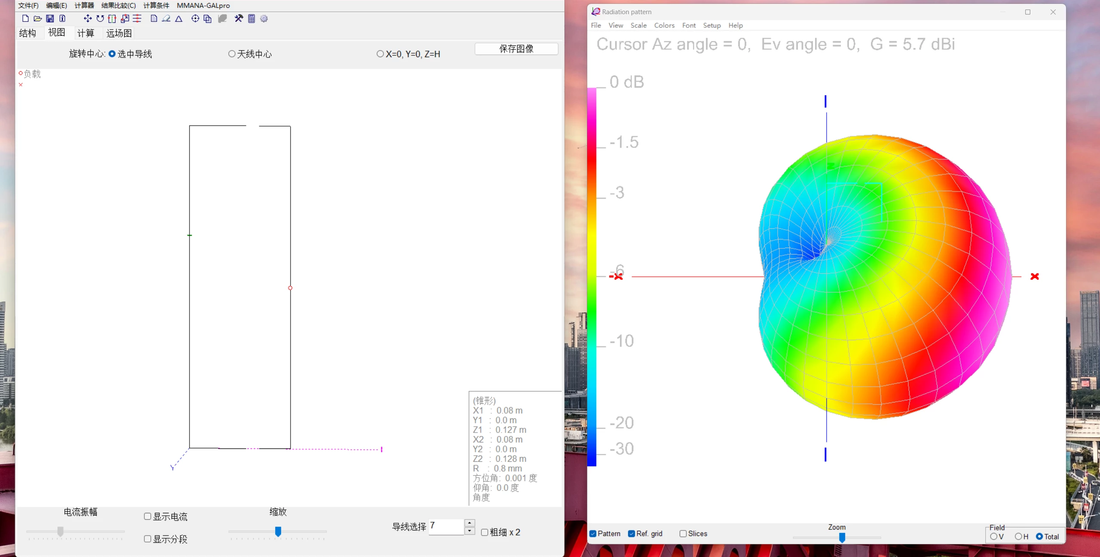Image resolution: width=1100 pixels, height=557 pixels.
Task: Open the 计算条件 menu
Action: [156, 6]
